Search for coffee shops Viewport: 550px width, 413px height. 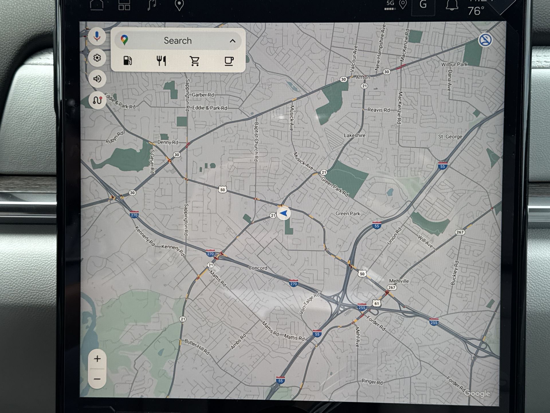pos(229,61)
